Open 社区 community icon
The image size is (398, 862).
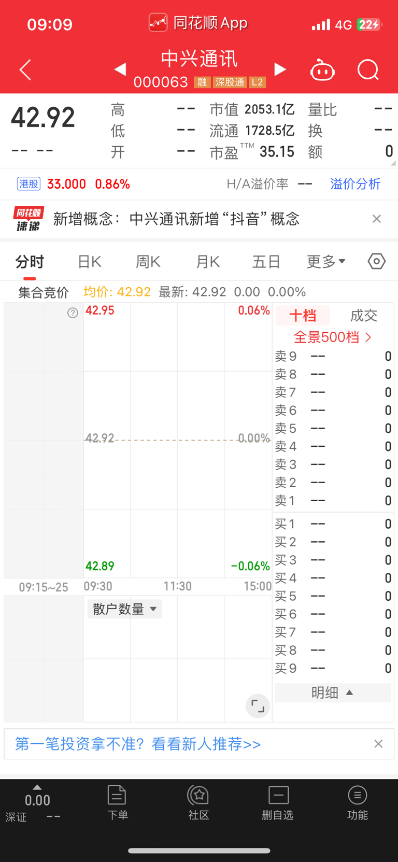[x=198, y=802]
